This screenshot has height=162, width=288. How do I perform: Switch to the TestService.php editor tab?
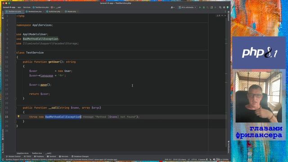click(15, 12)
